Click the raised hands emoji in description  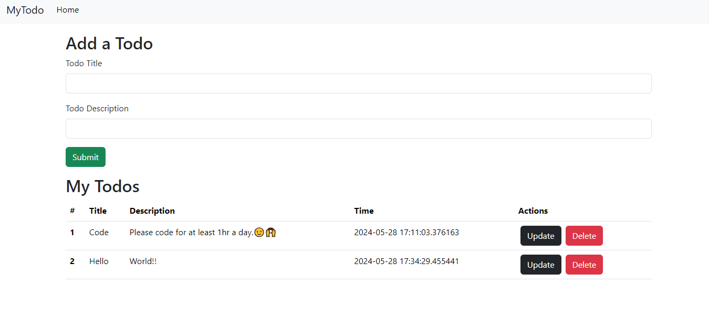(x=271, y=232)
